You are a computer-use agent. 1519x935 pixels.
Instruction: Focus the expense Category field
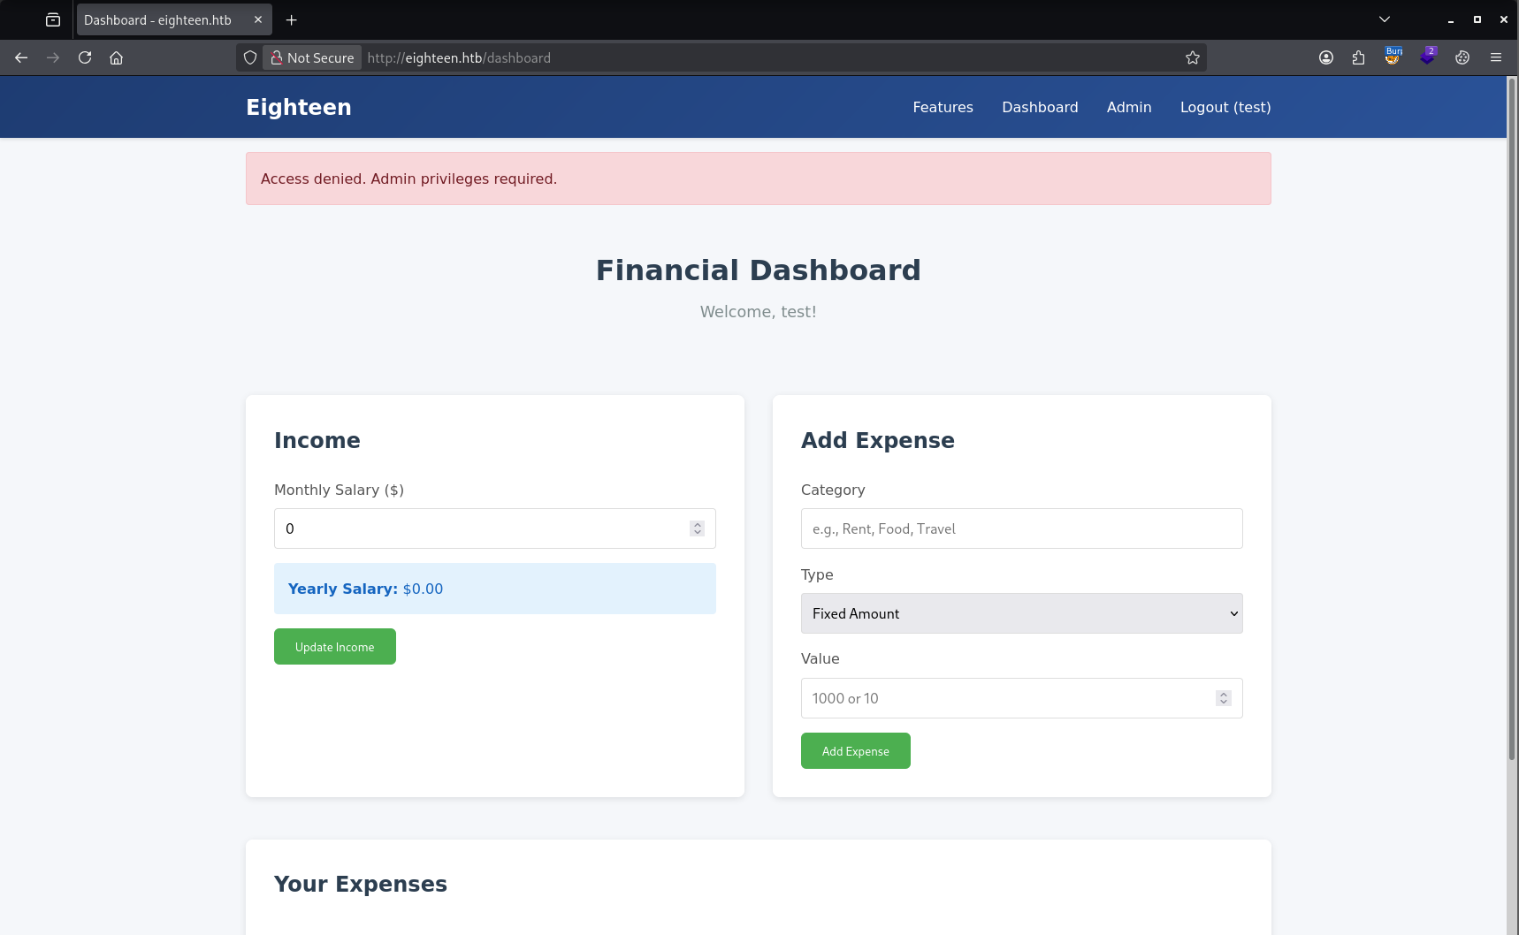pos(1022,528)
